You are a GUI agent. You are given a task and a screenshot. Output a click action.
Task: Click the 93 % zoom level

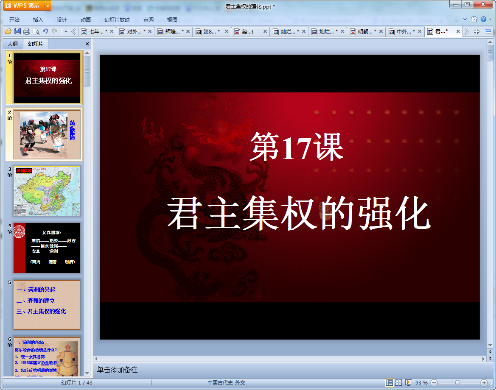pyautogui.click(x=421, y=383)
